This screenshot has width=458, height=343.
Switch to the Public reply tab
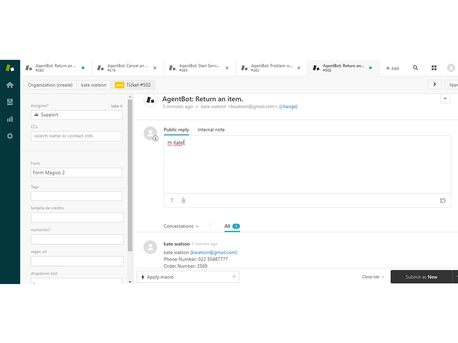[176, 130]
